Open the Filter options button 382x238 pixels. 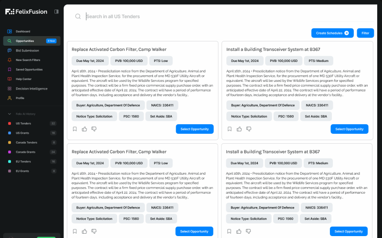point(365,33)
